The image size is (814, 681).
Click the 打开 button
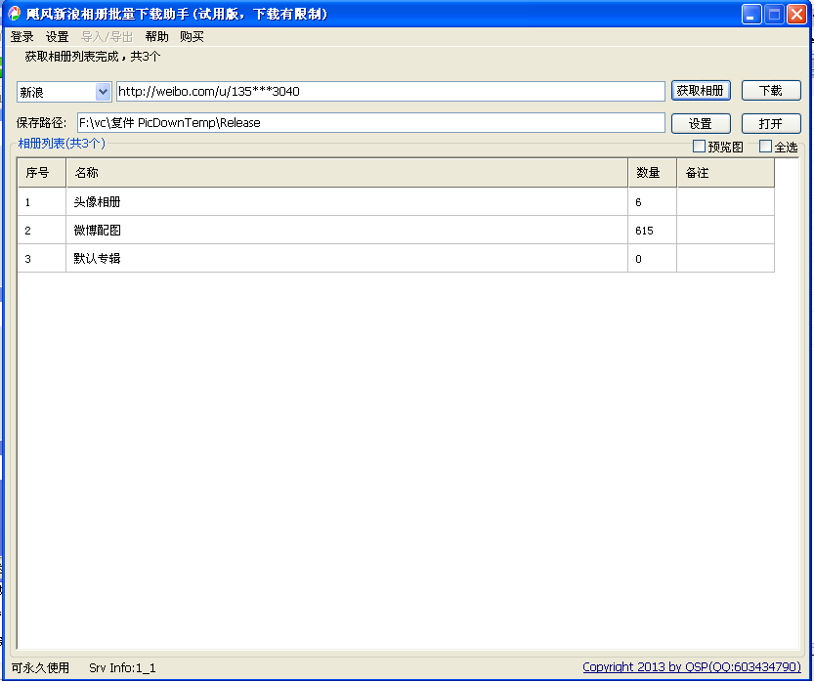(x=771, y=123)
